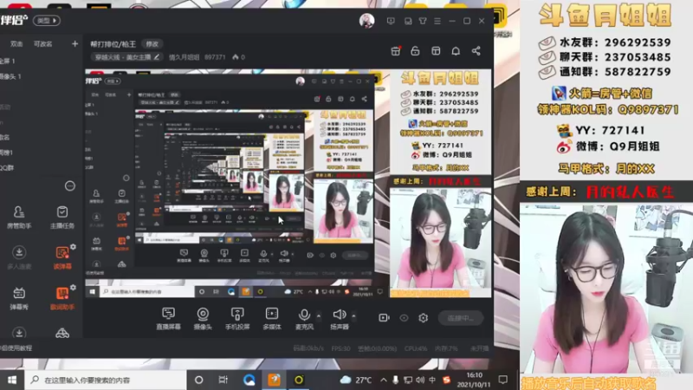Open settings gear on 读弹幕 tool
Screen dimensions: 693x390
pyautogui.click(x=73, y=247)
